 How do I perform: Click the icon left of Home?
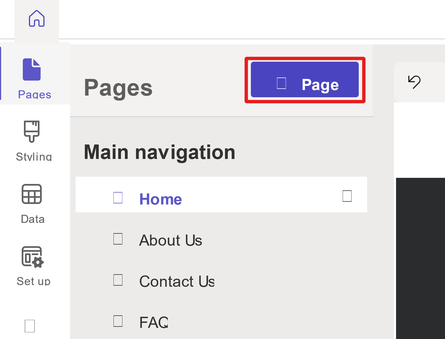(x=118, y=198)
